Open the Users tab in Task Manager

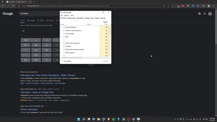(x=92, y=18)
